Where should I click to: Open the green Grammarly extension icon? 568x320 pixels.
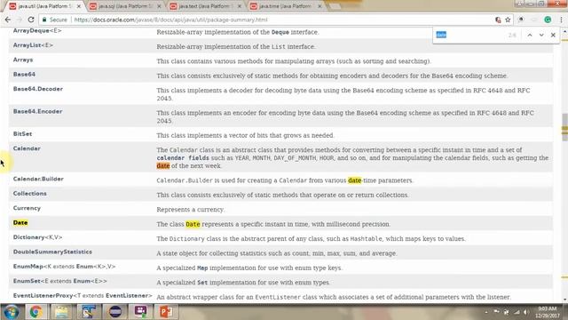point(548,20)
